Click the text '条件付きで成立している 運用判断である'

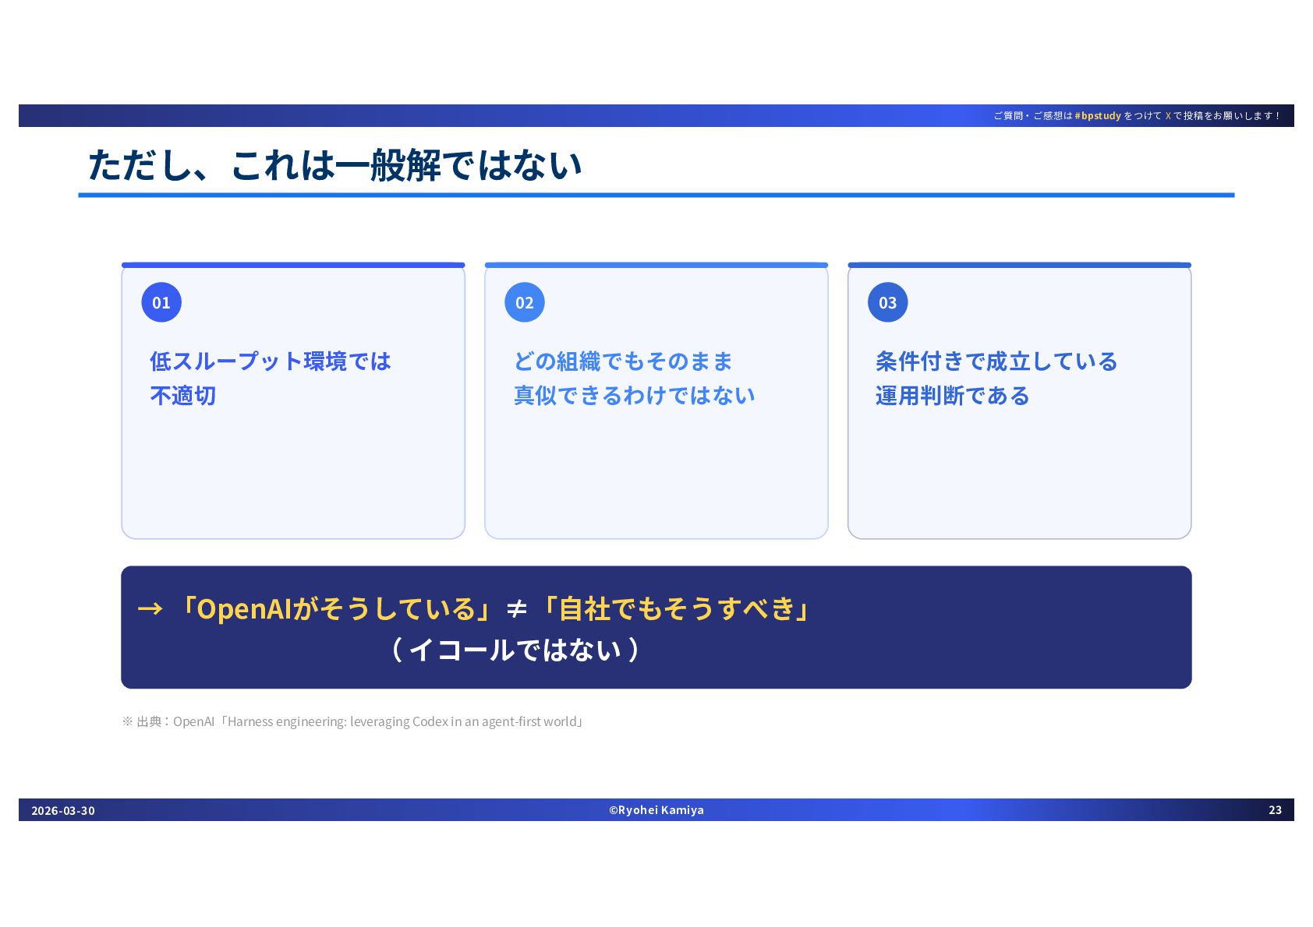pos(996,379)
